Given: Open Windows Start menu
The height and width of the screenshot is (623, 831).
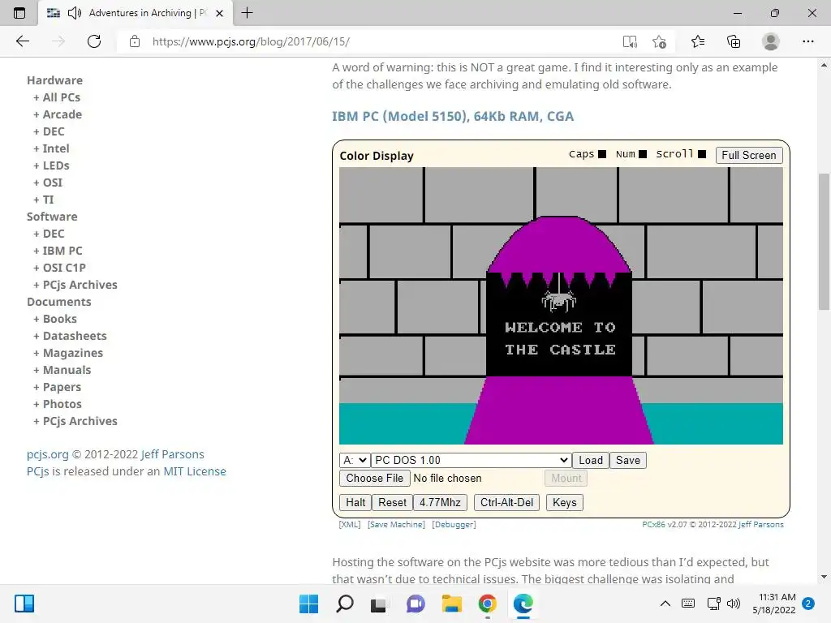Looking at the screenshot, I should point(308,604).
